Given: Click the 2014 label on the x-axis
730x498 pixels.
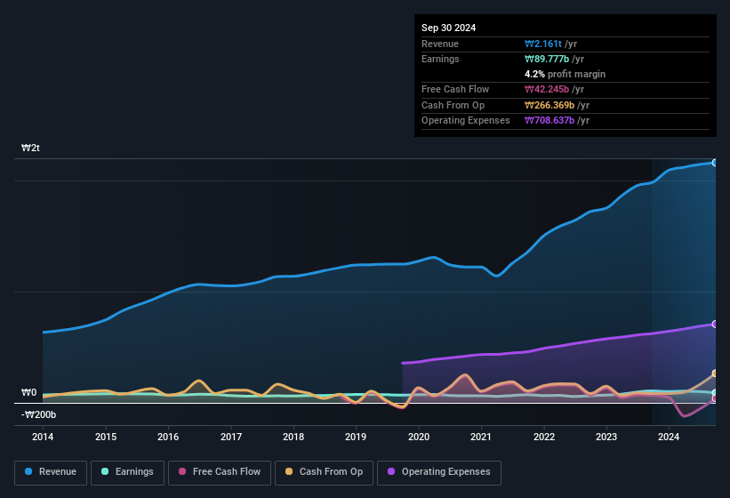Looking at the screenshot, I should click(43, 437).
